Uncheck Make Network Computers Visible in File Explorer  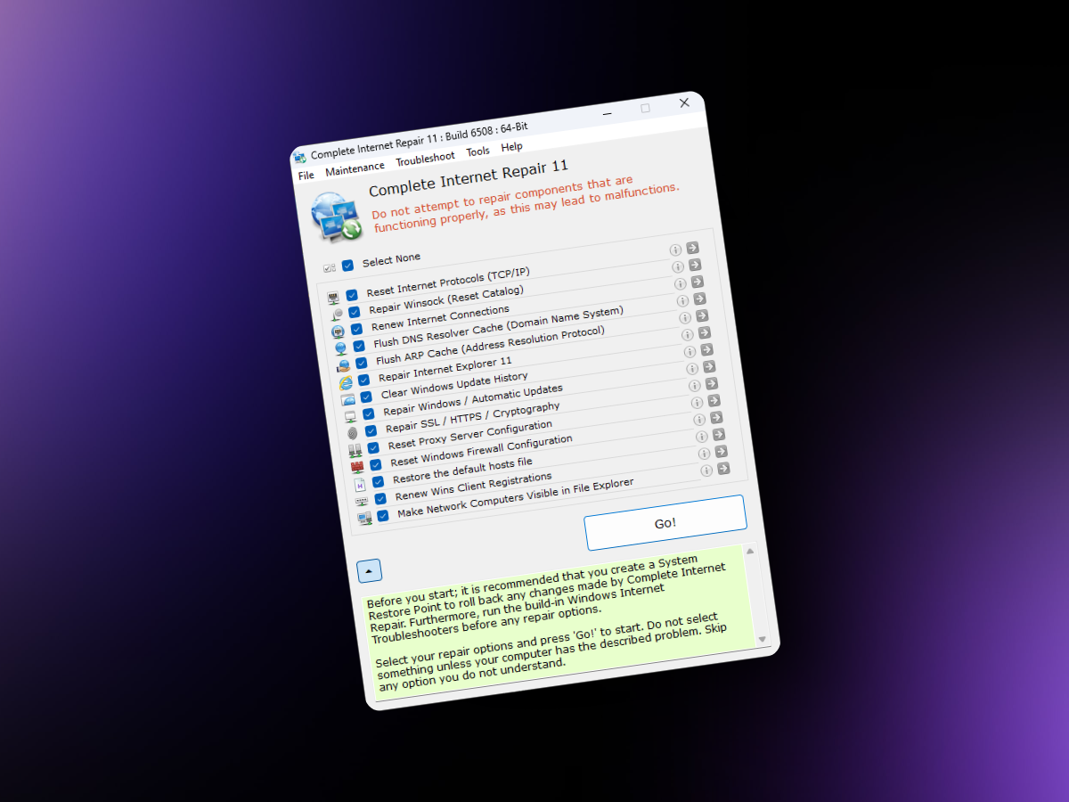click(x=383, y=515)
